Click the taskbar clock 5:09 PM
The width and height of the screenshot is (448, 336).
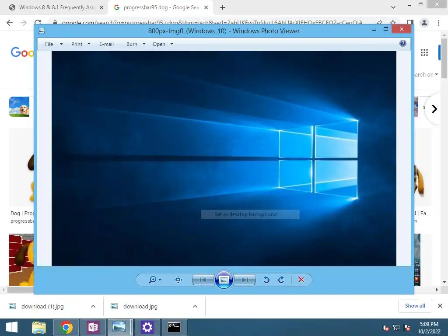[429, 324]
